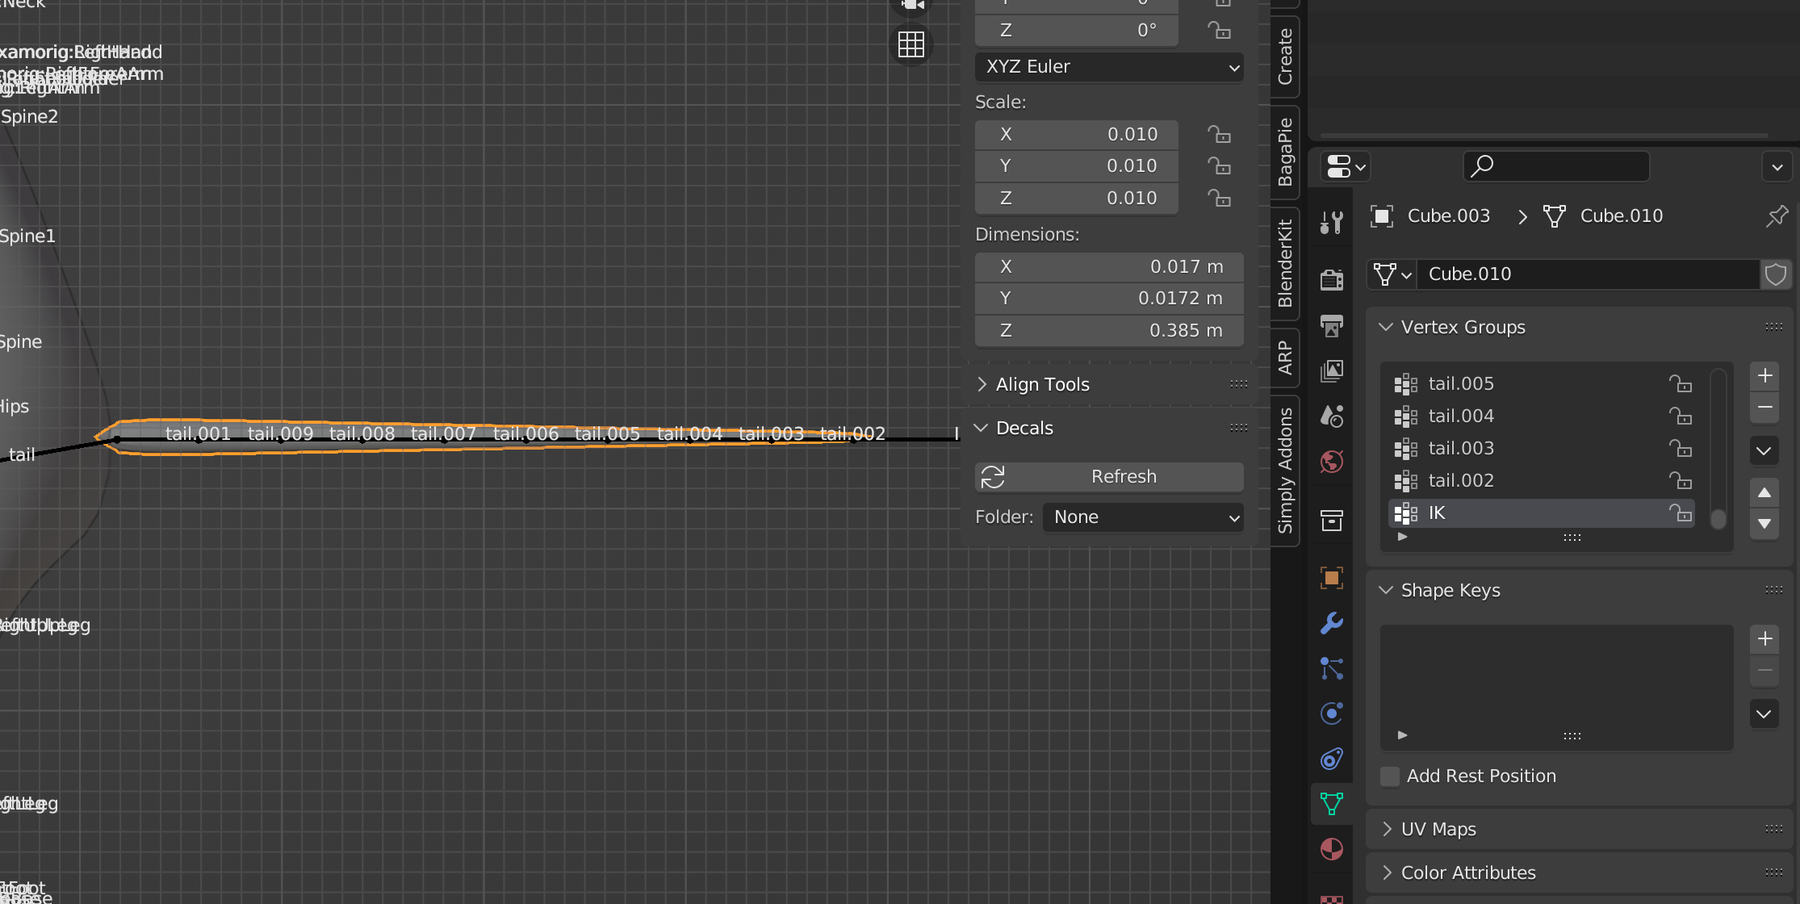1800x904 pixels.
Task: Open the Modifiers wrench properties tab
Action: (1331, 622)
